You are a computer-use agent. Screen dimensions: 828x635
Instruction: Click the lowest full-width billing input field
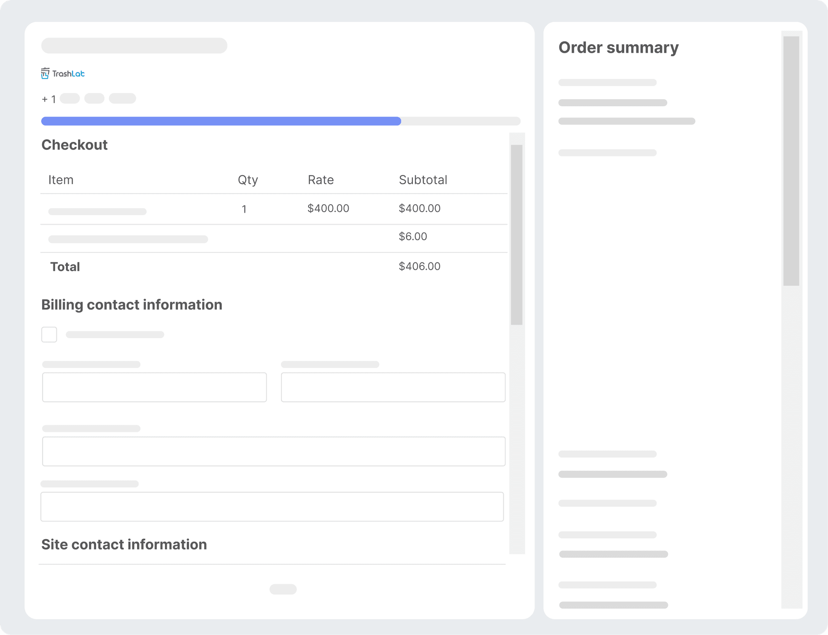click(x=272, y=507)
